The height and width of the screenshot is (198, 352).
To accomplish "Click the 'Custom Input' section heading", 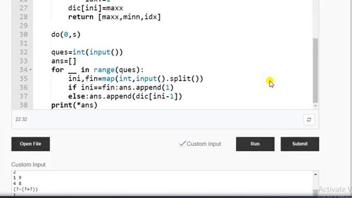I will (x=28, y=164).
